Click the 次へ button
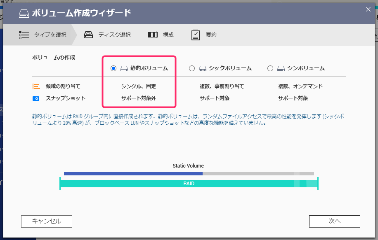 tap(335, 221)
